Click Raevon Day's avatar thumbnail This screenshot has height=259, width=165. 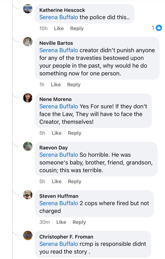click(x=28, y=146)
